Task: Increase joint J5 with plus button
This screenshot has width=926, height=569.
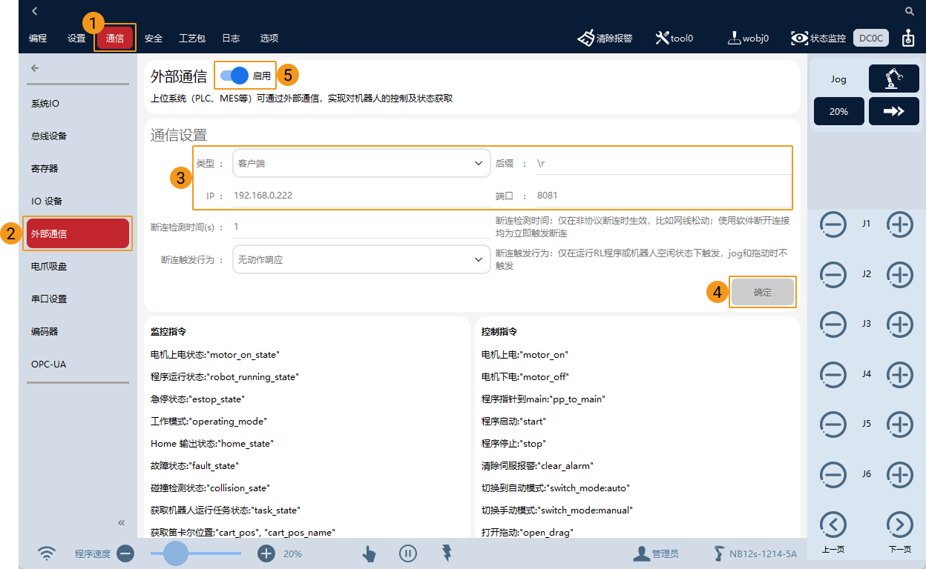Action: [x=900, y=424]
